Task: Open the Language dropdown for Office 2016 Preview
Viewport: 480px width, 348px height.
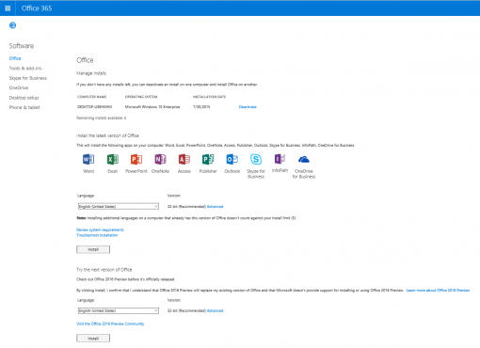Action: click(x=119, y=310)
